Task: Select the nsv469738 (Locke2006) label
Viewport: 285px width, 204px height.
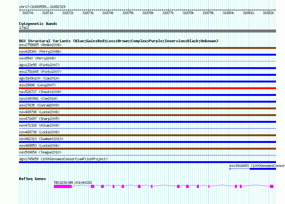Action: 39,132
